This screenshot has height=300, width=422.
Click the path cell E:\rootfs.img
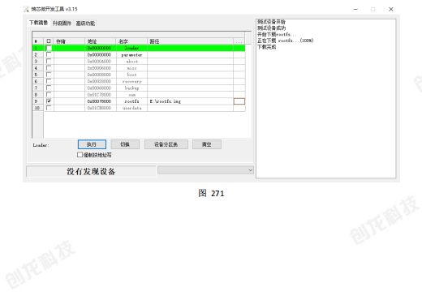point(191,101)
